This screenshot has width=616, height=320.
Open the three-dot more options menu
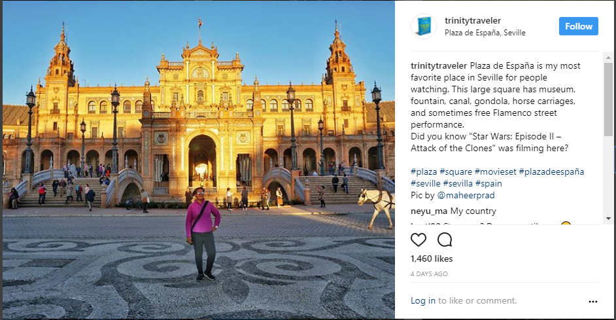click(x=593, y=302)
